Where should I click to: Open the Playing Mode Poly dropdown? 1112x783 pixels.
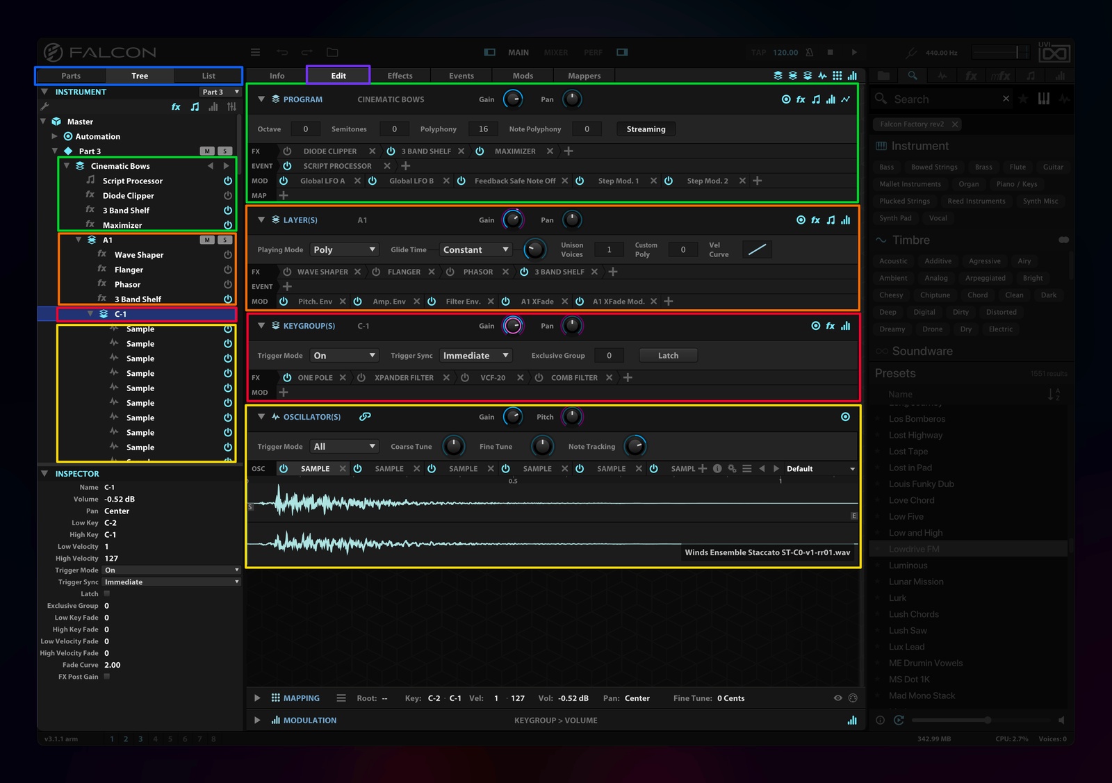click(x=344, y=249)
